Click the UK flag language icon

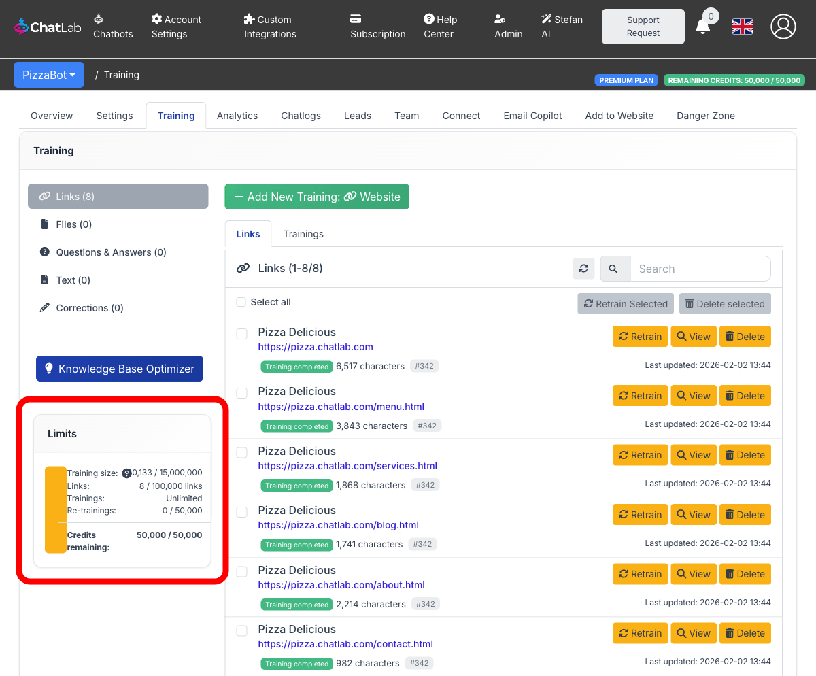(742, 27)
